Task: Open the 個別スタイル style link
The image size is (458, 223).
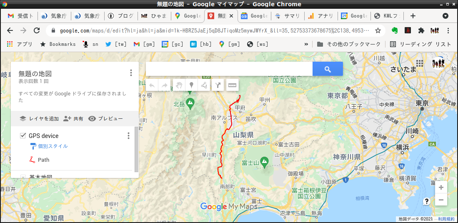Action: point(53,146)
